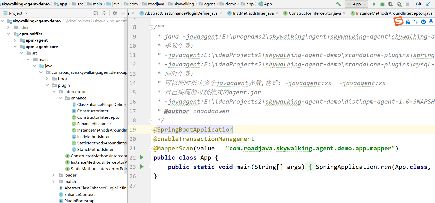Screen dimensions: 435x203
Task: Click the run gutter arrow beside class App
Action: 142,157
